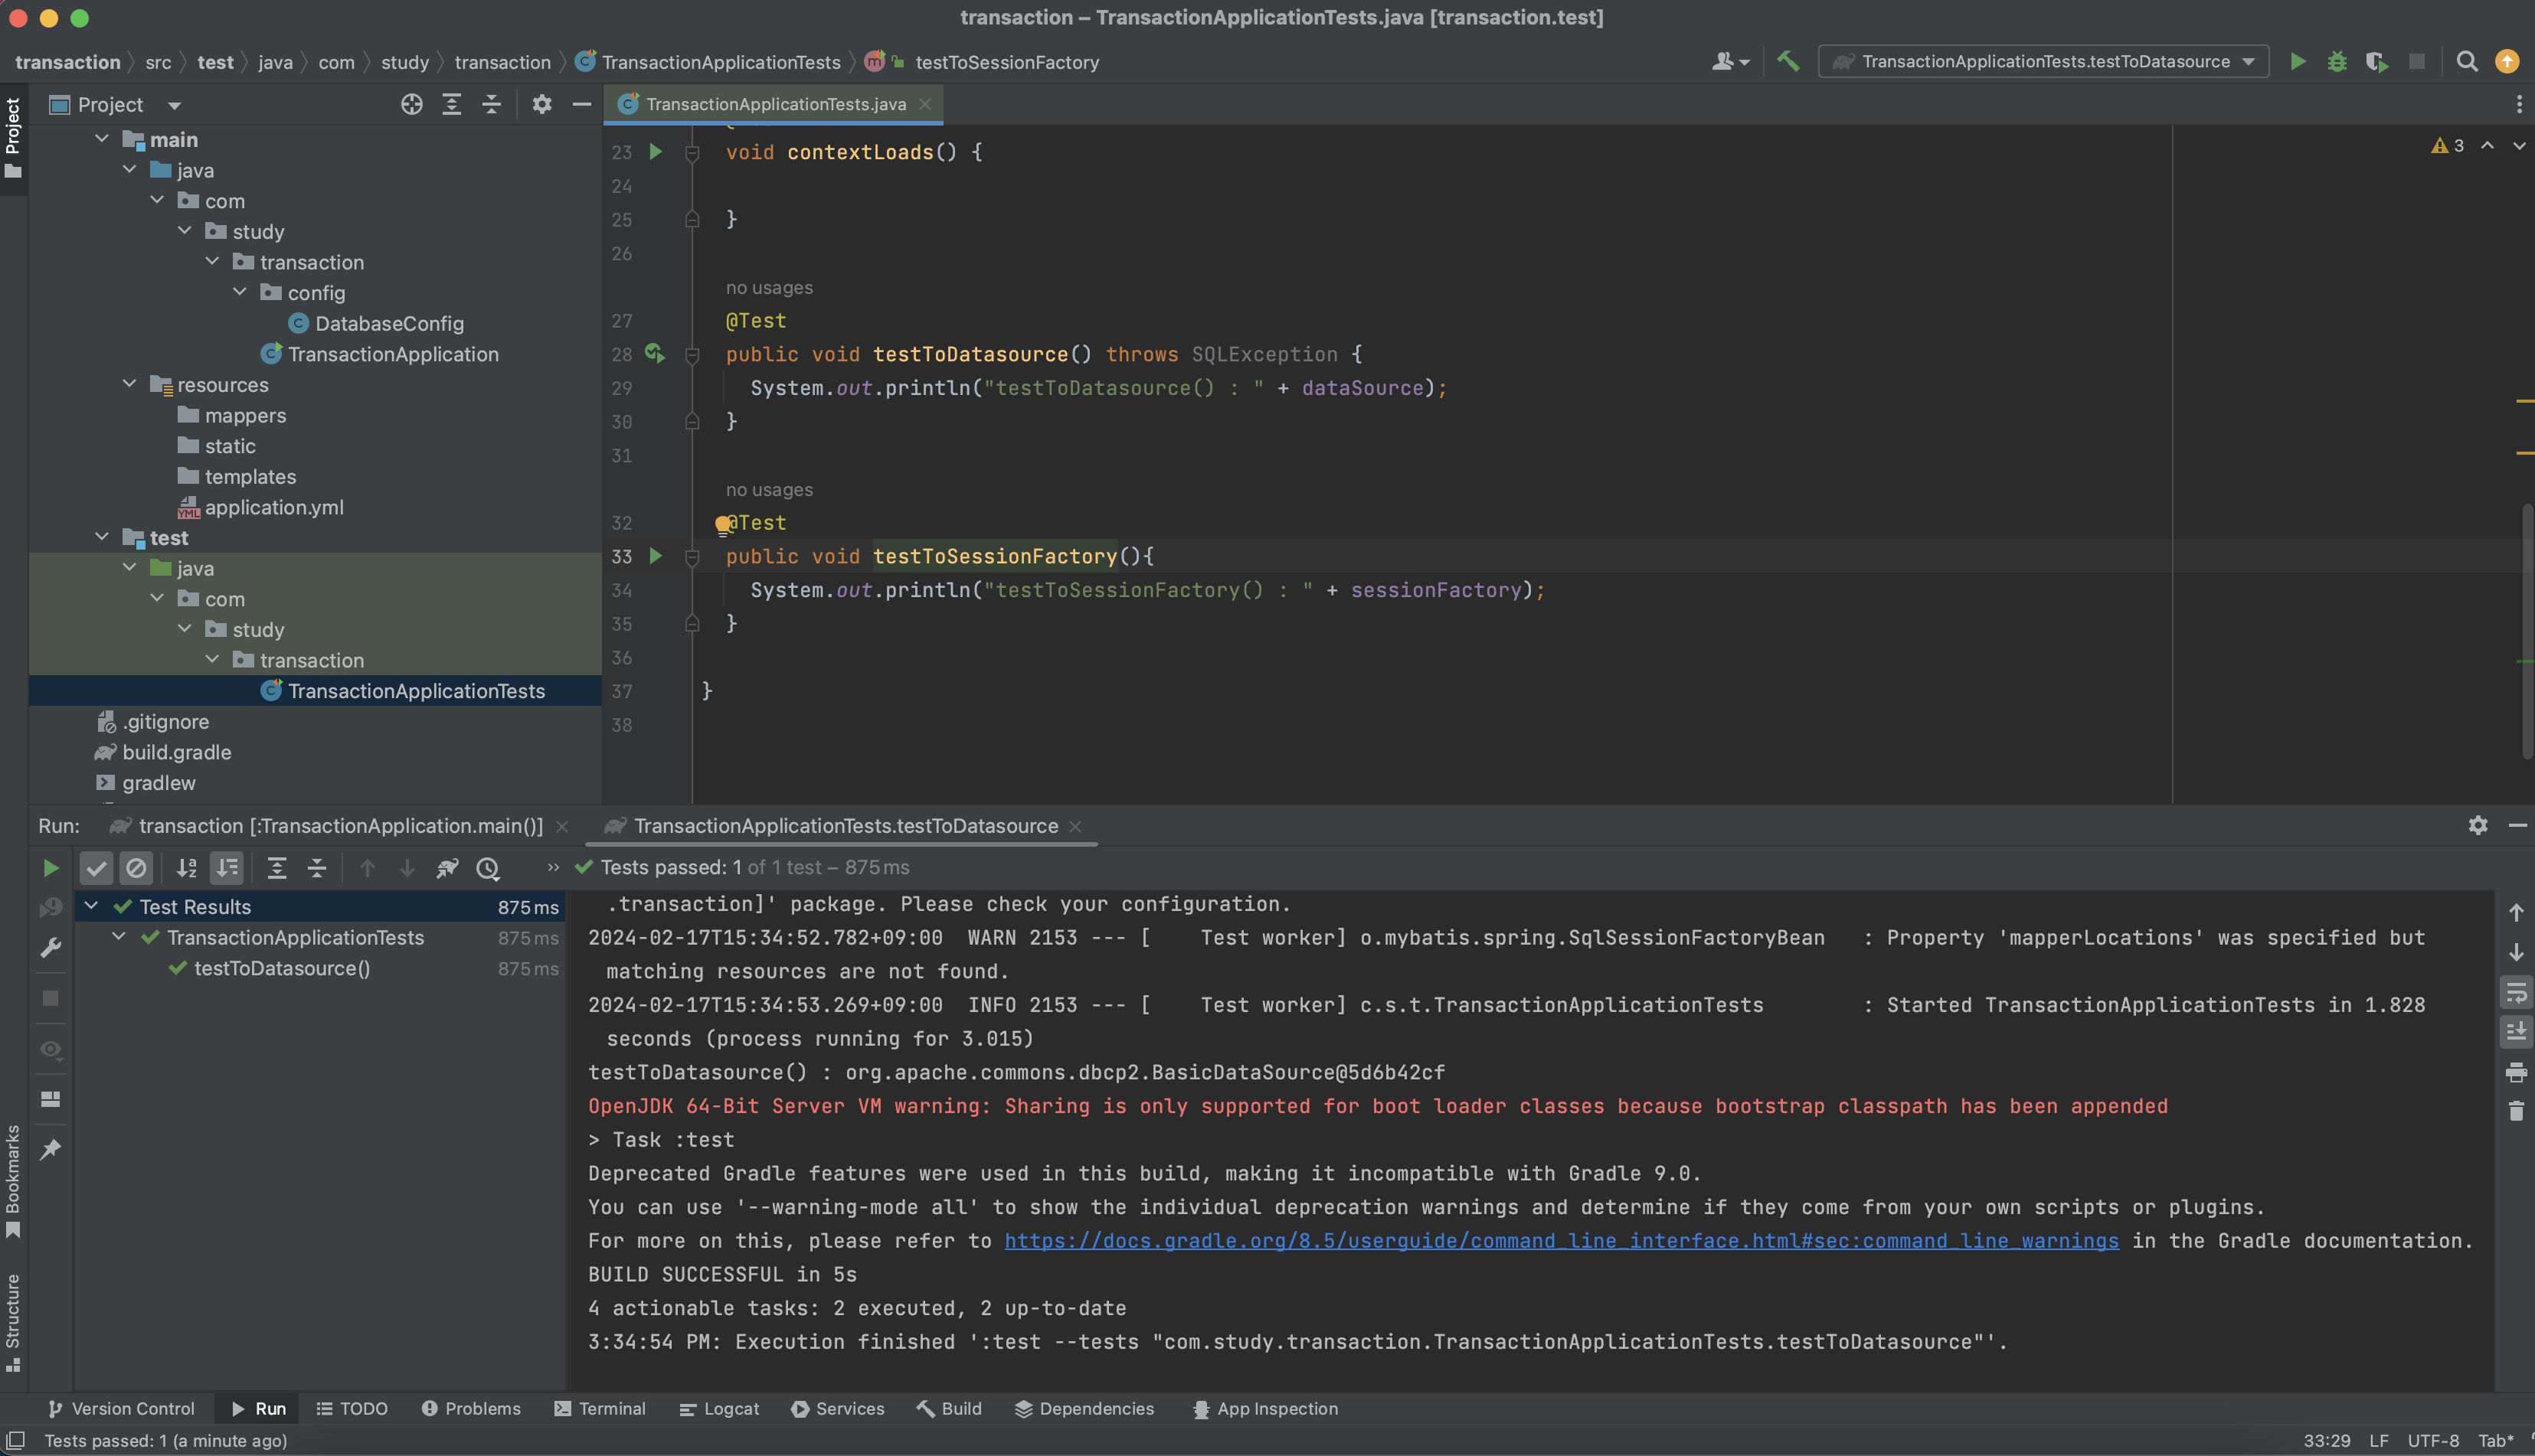Collapse all in Project panel

(491, 104)
